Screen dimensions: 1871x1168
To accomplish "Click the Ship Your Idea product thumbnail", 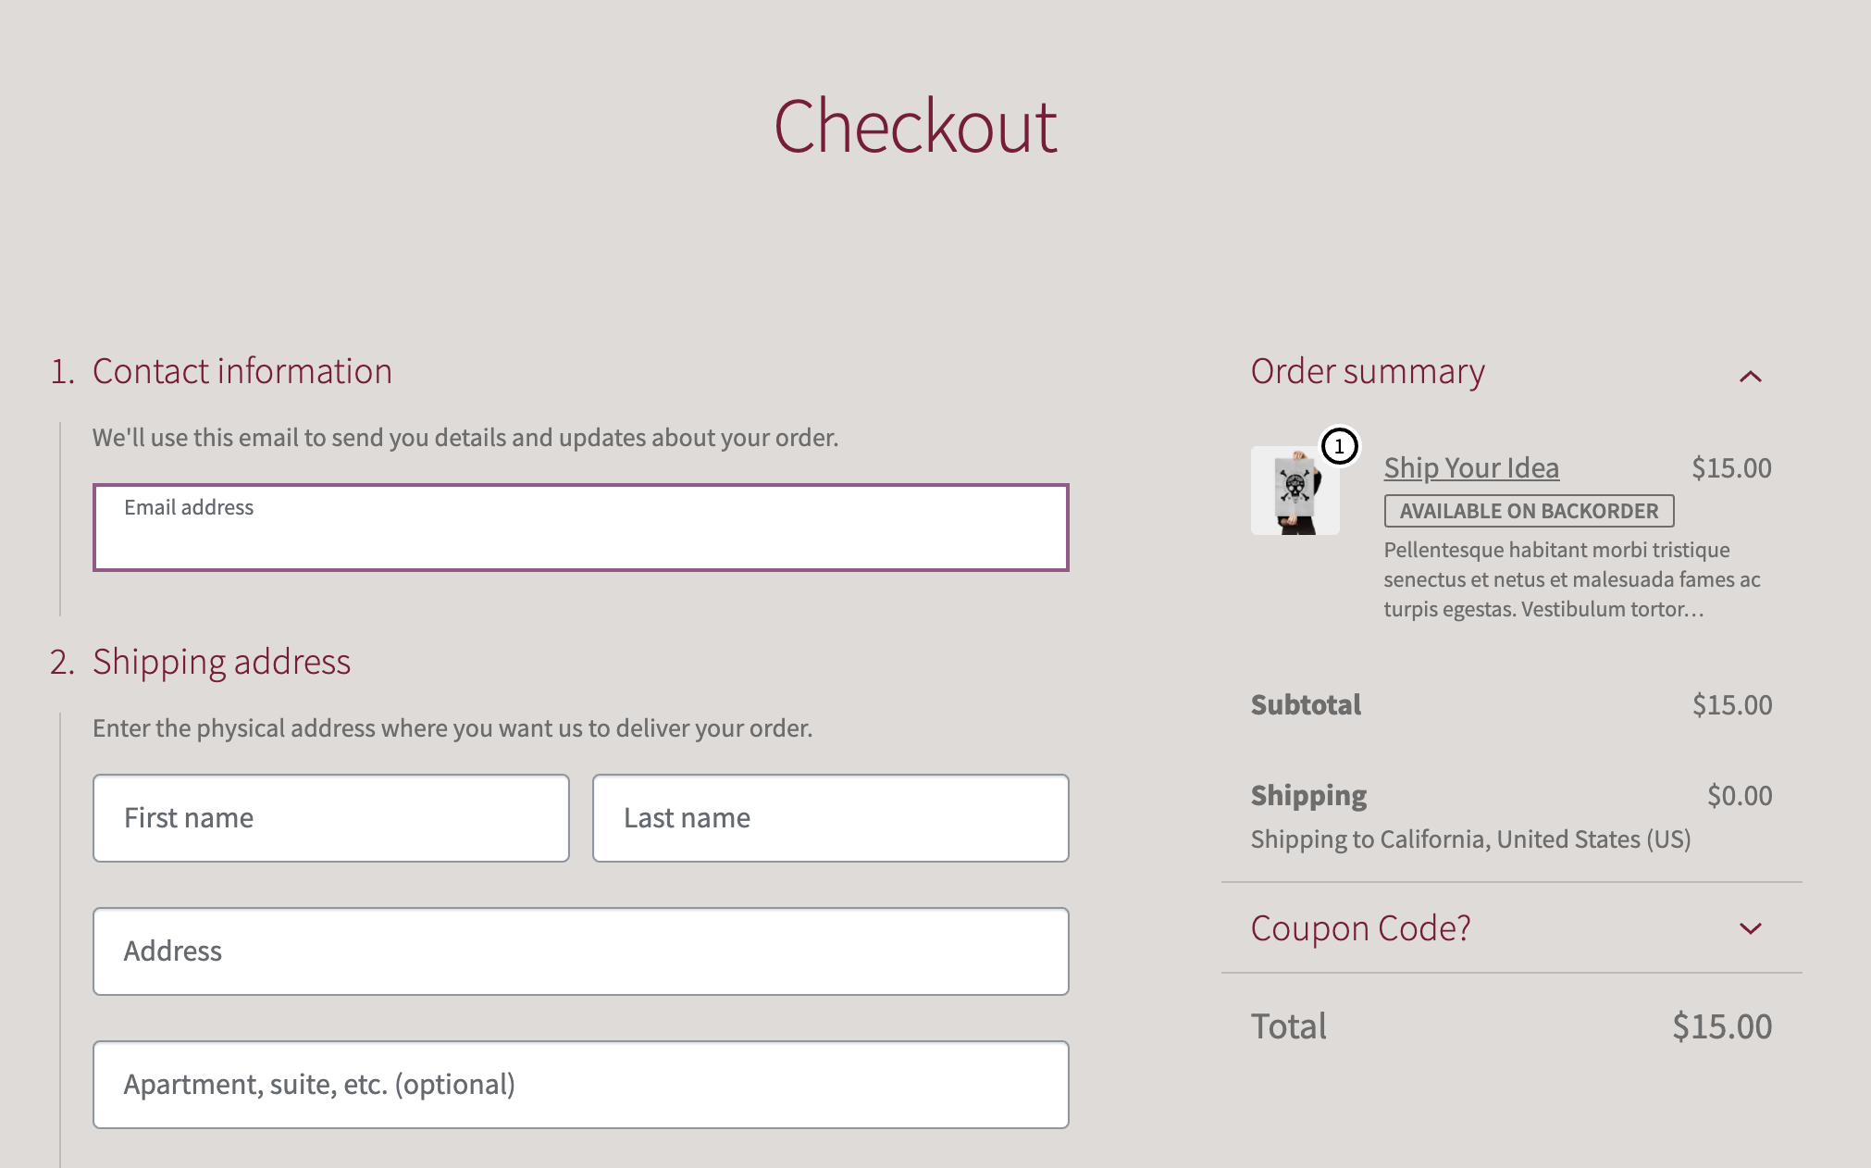I will 1295,491.
